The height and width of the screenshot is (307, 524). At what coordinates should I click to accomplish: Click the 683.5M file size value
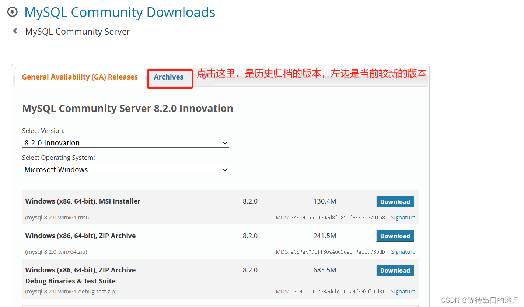[x=325, y=270]
